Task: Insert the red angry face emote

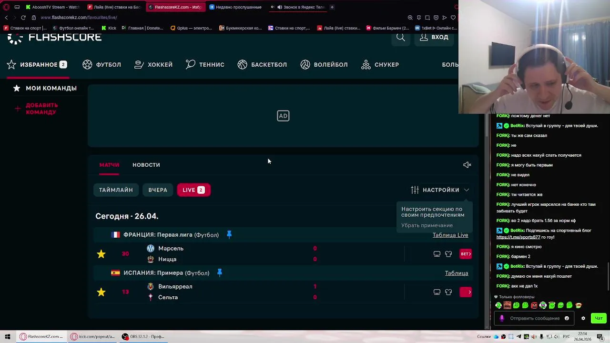Action: click(534, 305)
